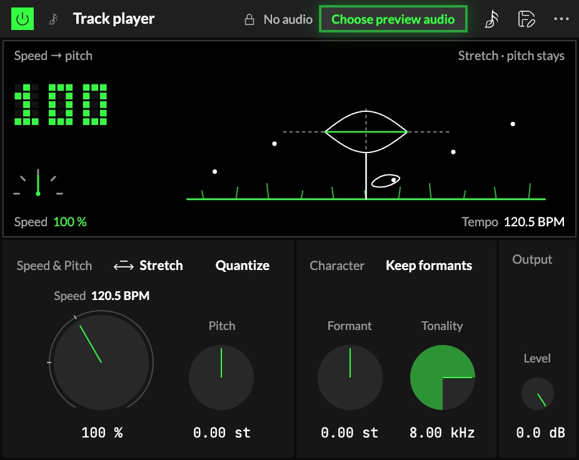Click the small speed gauge dial in display

click(38, 182)
